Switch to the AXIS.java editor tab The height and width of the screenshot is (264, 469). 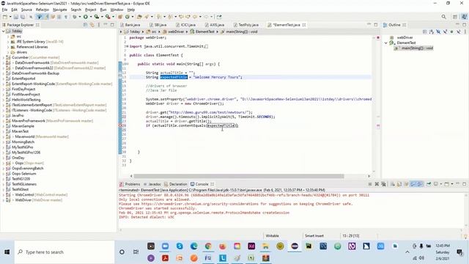coord(215,25)
